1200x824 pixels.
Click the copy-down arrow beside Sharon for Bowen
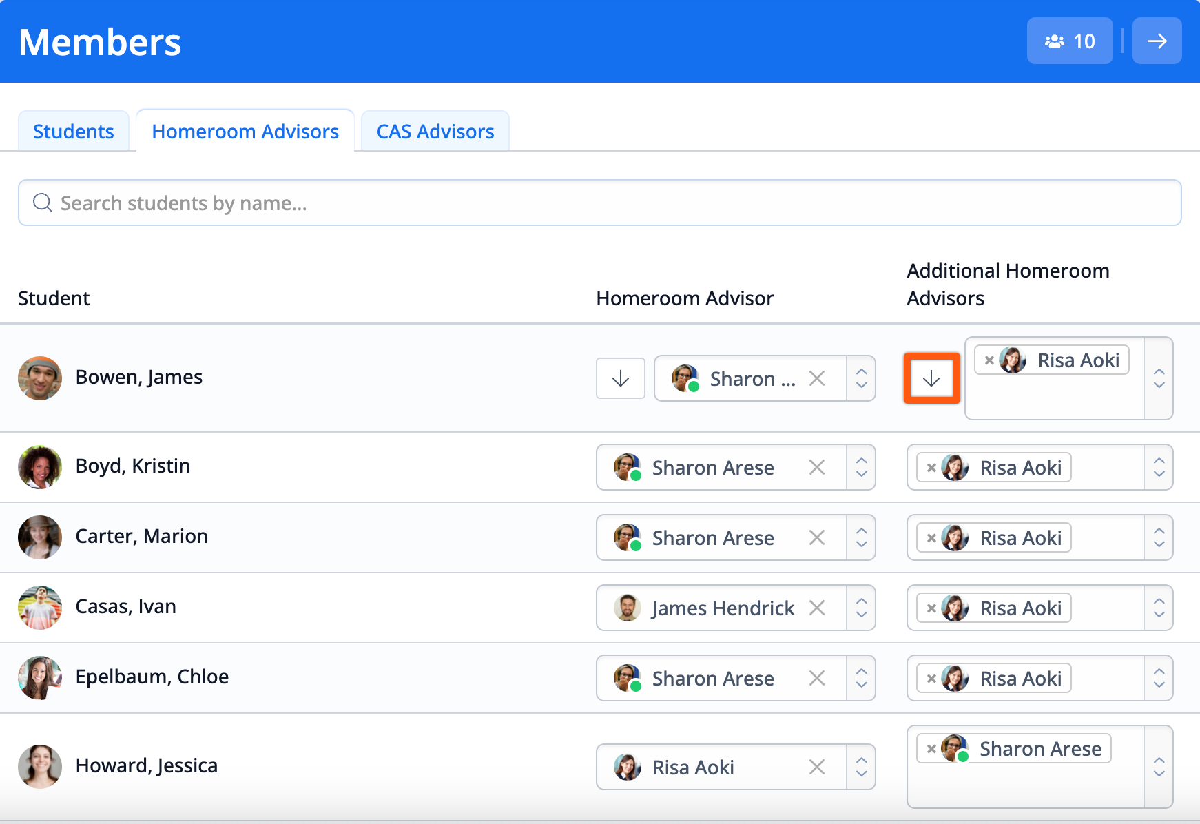click(620, 378)
